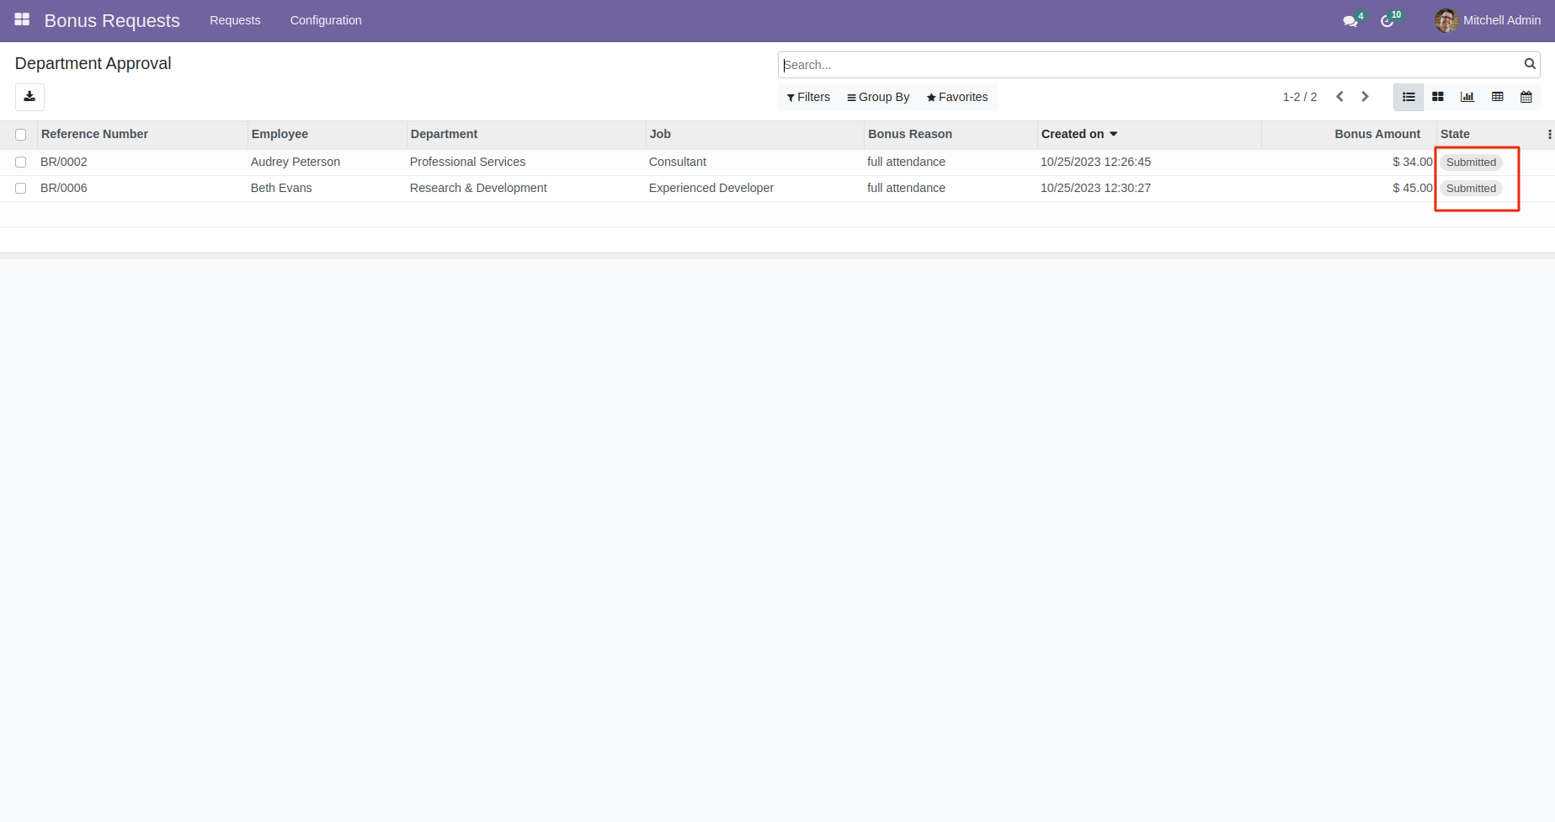
Task: Click employee Audrey Peterson
Action: 296,162
